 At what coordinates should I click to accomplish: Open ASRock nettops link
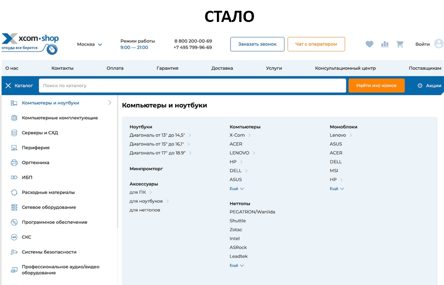tap(238, 247)
